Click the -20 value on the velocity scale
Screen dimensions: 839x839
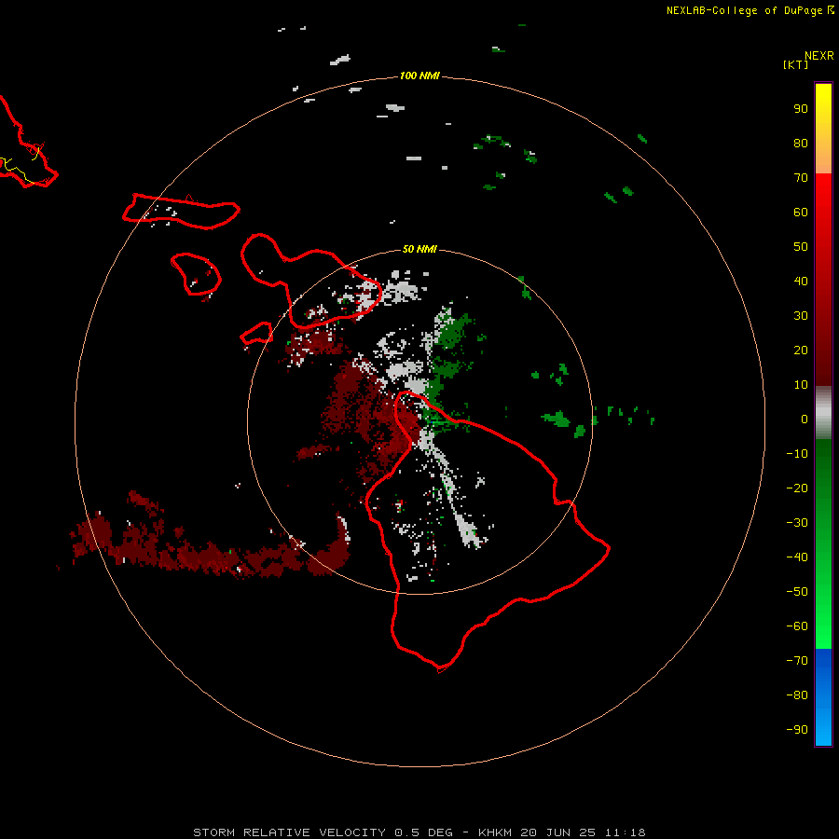(x=797, y=488)
